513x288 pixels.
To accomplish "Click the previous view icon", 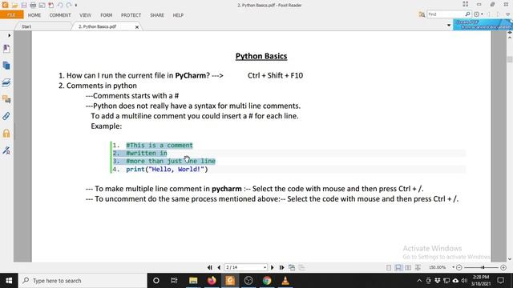I will pyautogui.click(x=292, y=267).
